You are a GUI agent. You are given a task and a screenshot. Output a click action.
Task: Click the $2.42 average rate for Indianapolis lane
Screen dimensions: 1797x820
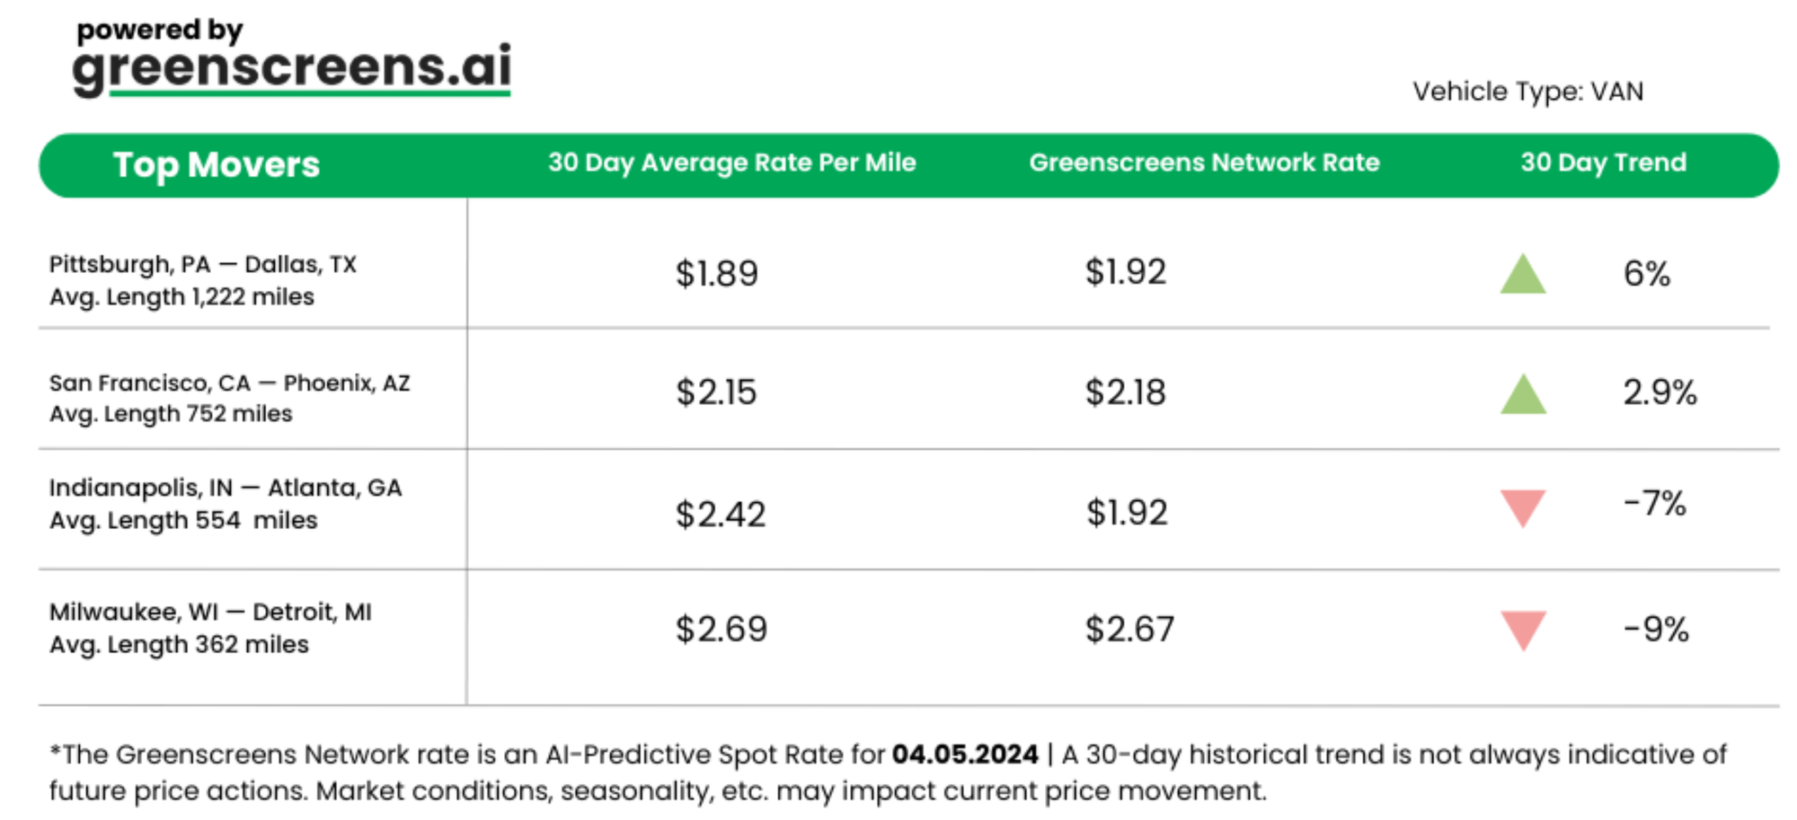point(721,515)
